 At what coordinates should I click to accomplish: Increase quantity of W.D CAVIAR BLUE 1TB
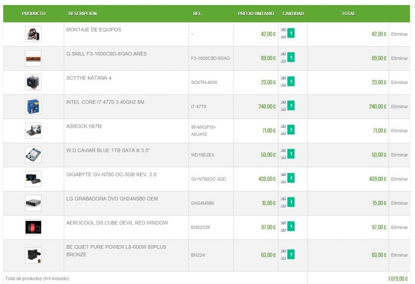tap(283, 150)
